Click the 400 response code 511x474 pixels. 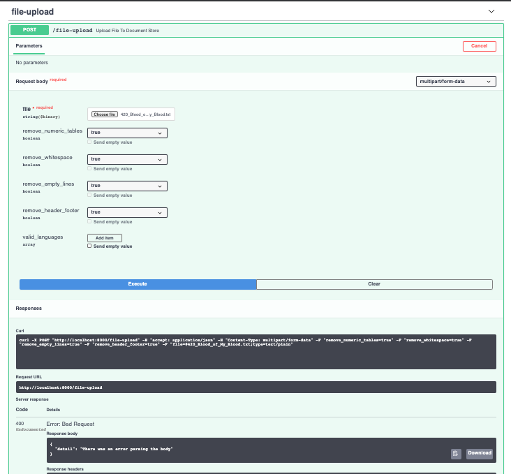tap(20, 424)
